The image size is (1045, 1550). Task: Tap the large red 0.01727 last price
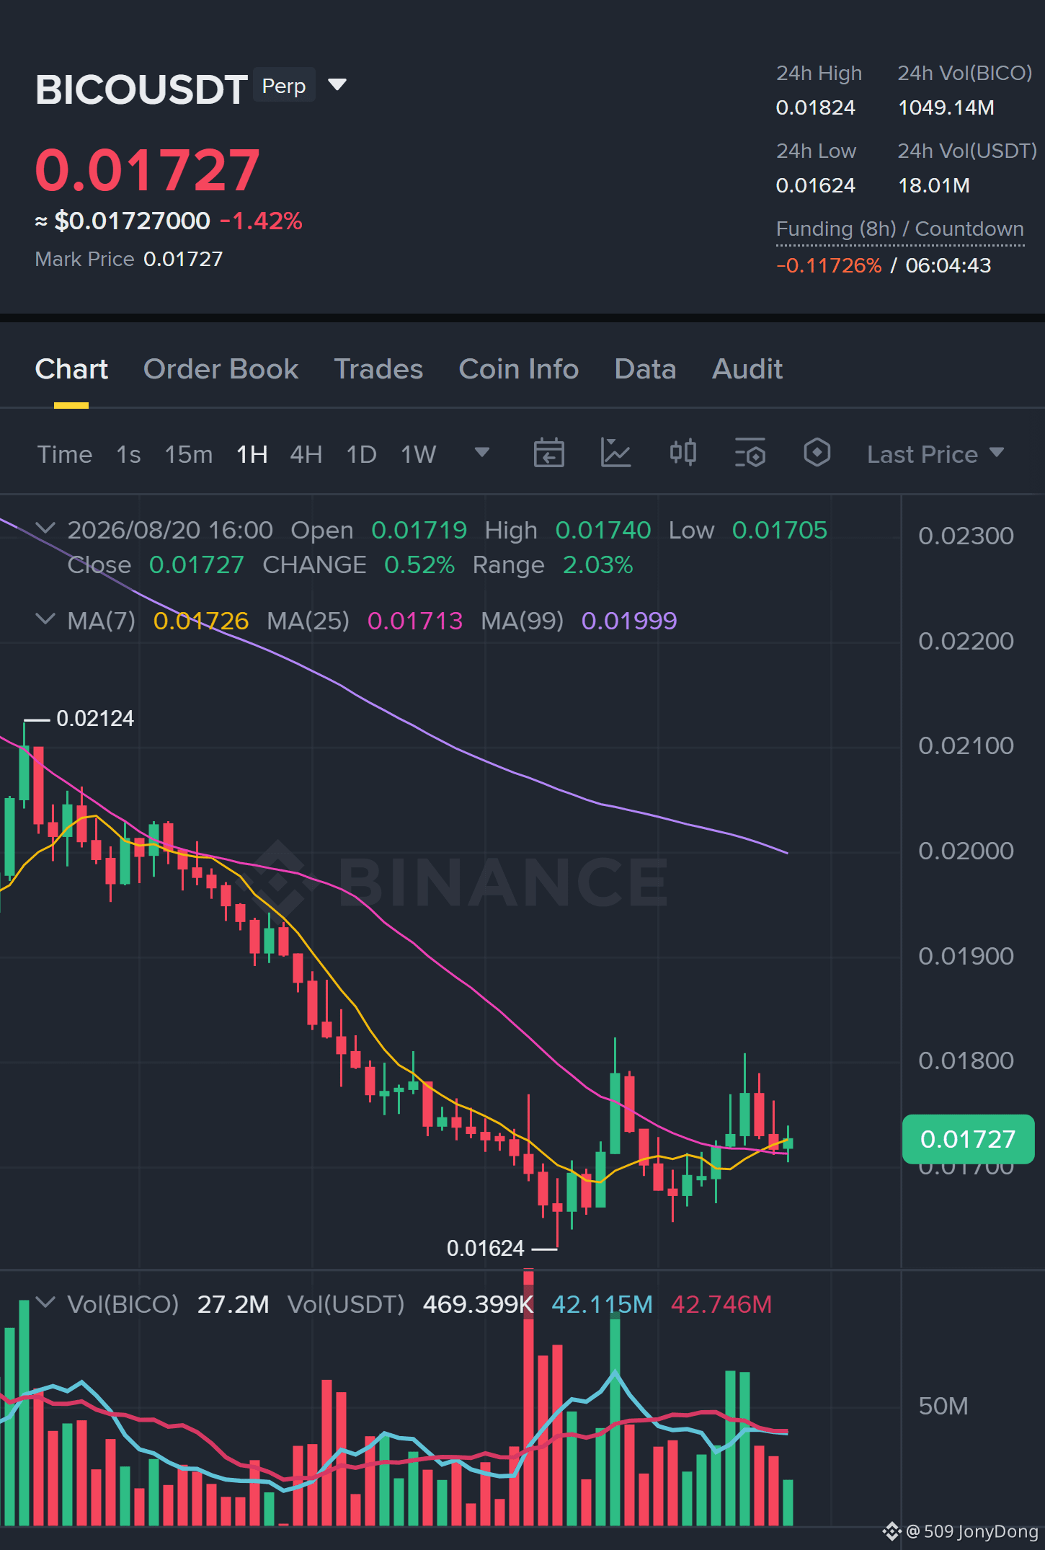[x=148, y=170]
